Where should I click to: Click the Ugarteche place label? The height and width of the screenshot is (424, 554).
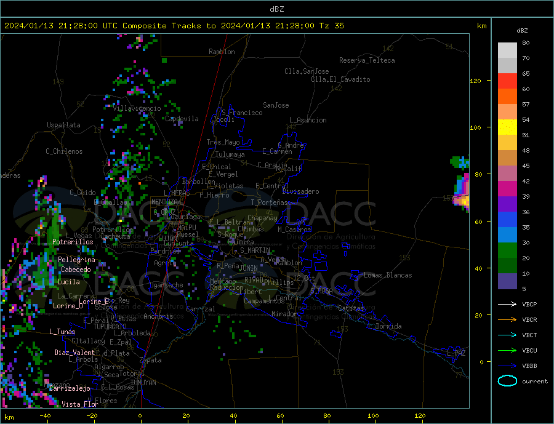coord(166,285)
